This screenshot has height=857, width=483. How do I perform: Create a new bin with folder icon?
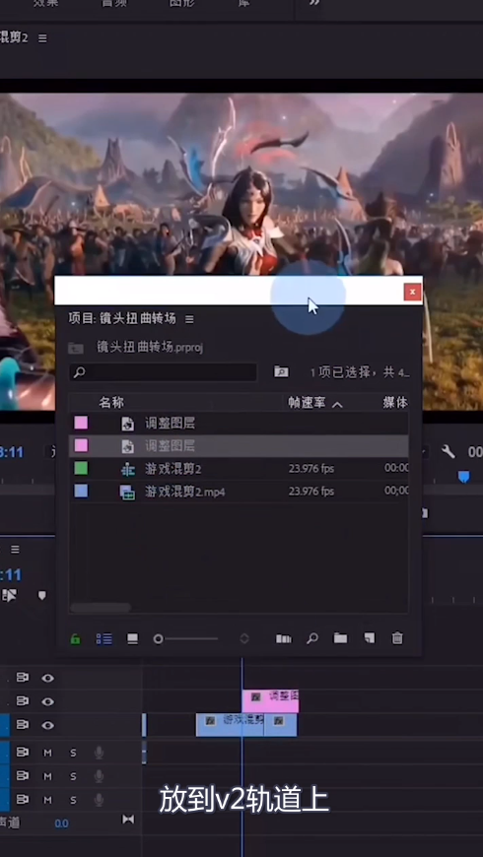click(341, 638)
